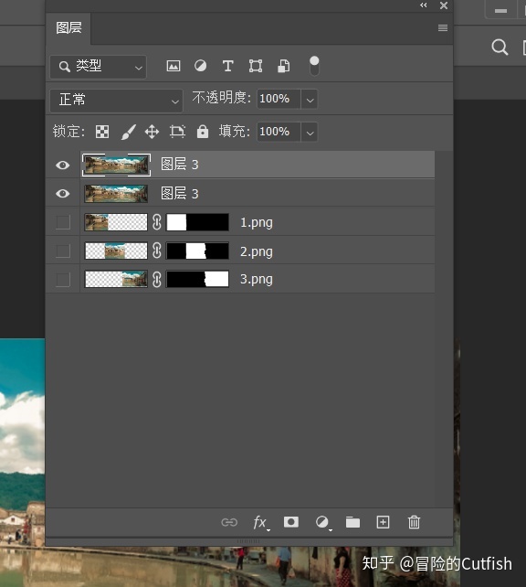Lock image pixels brush icon

point(128,132)
